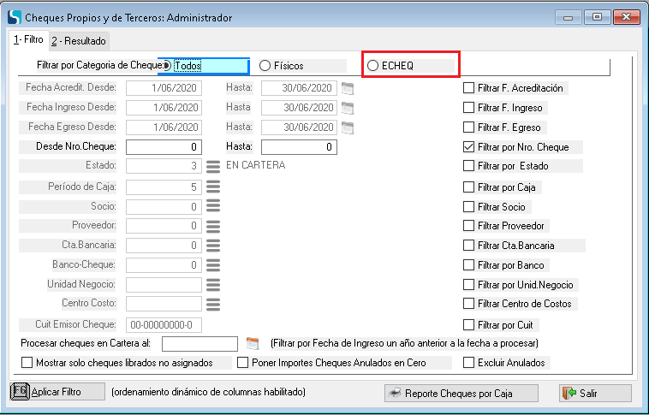649x415 pixels.
Task: Click calendar icon next to Procesar cheques field
Action: (x=252, y=344)
